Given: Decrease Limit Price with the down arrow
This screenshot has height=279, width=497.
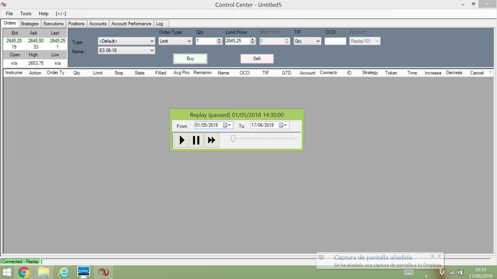Looking at the screenshot, I should tap(253, 43).
